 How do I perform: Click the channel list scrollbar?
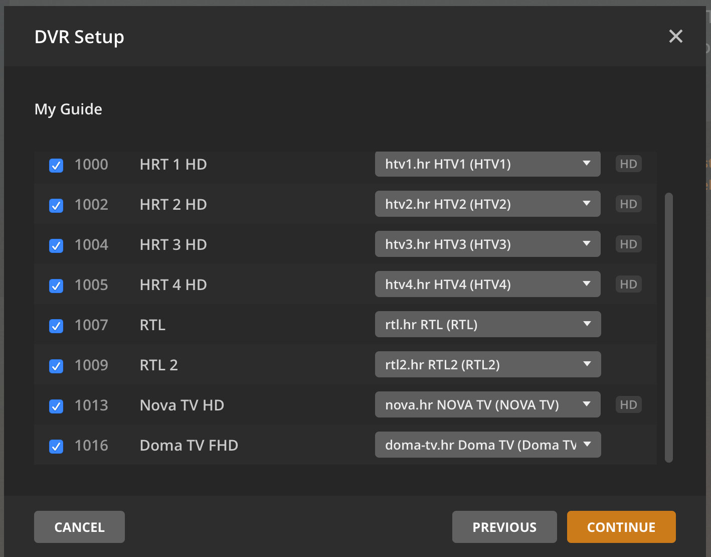(x=668, y=327)
